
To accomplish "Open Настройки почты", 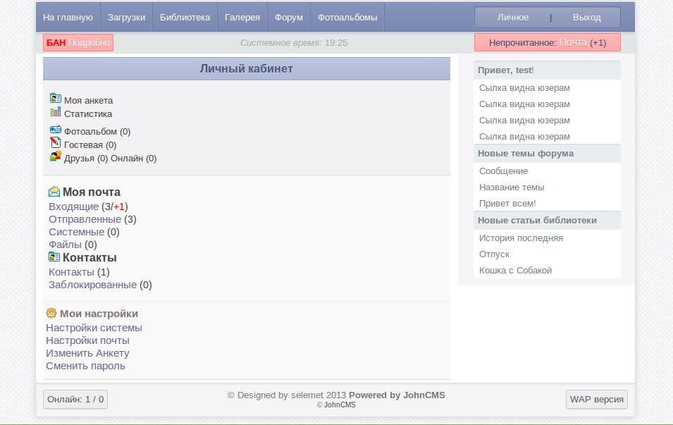I will click(x=87, y=340).
